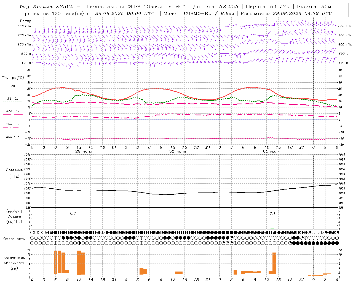
Task: Click the Высота: 95м header value
Action: coord(314,7)
